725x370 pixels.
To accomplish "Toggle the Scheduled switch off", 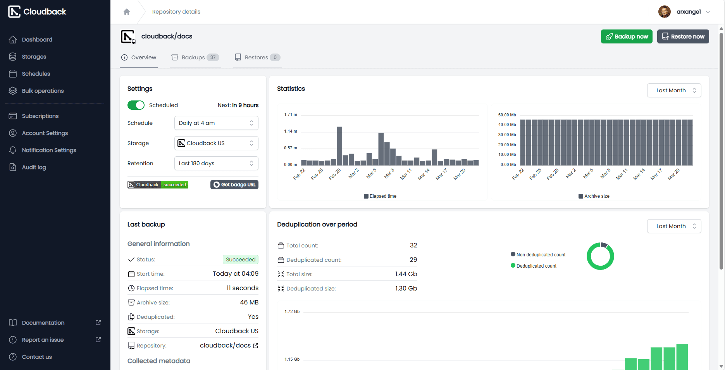I will pyautogui.click(x=136, y=105).
